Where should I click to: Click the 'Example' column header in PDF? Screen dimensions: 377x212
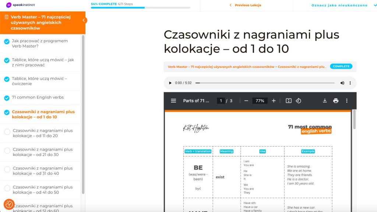click(308, 151)
